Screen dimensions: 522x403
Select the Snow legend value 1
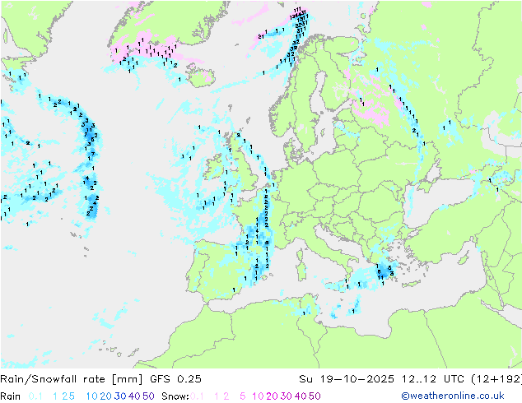pos(217,396)
